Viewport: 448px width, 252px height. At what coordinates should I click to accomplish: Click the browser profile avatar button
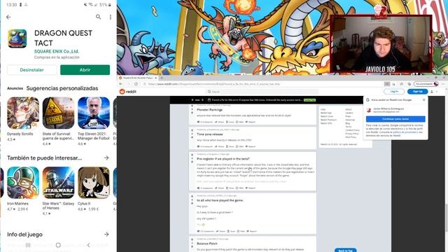tap(436, 84)
